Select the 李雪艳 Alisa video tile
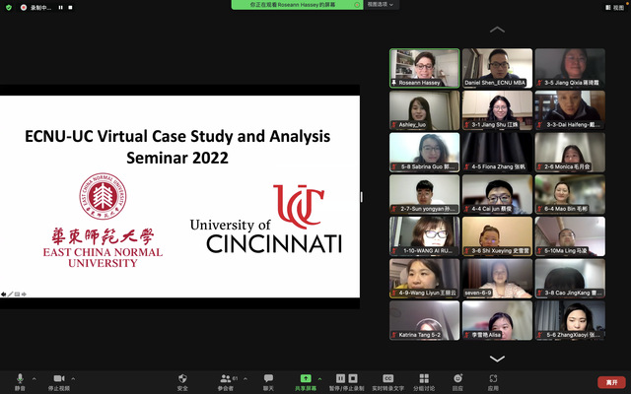 tap(497, 320)
